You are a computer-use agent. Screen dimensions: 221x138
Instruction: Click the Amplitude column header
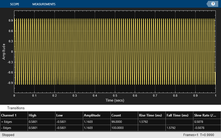coord(97,115)
